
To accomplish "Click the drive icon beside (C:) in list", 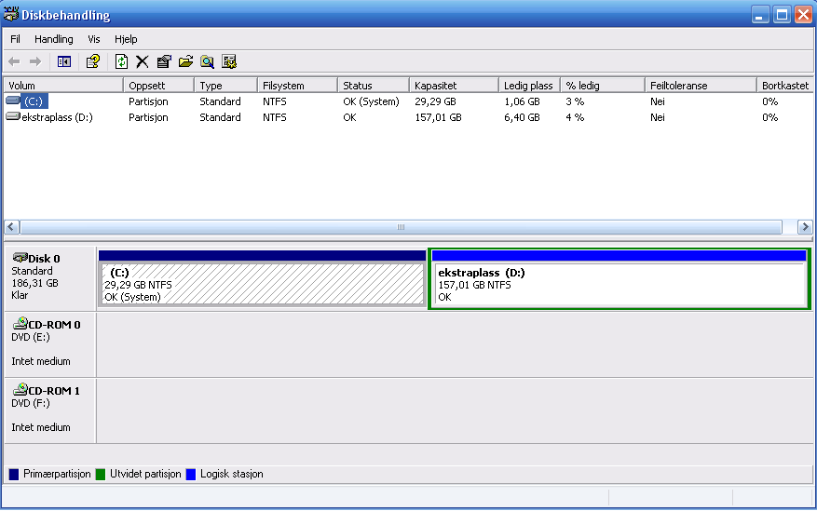I will point(13,101).
